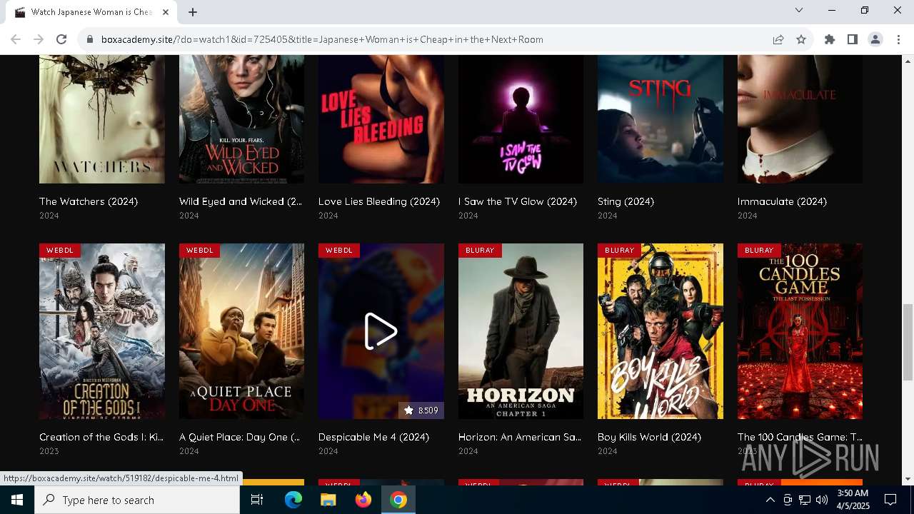The image size is (914, 514).
Task: Open File Explorer from taskbar
Action: pos(328,500)
